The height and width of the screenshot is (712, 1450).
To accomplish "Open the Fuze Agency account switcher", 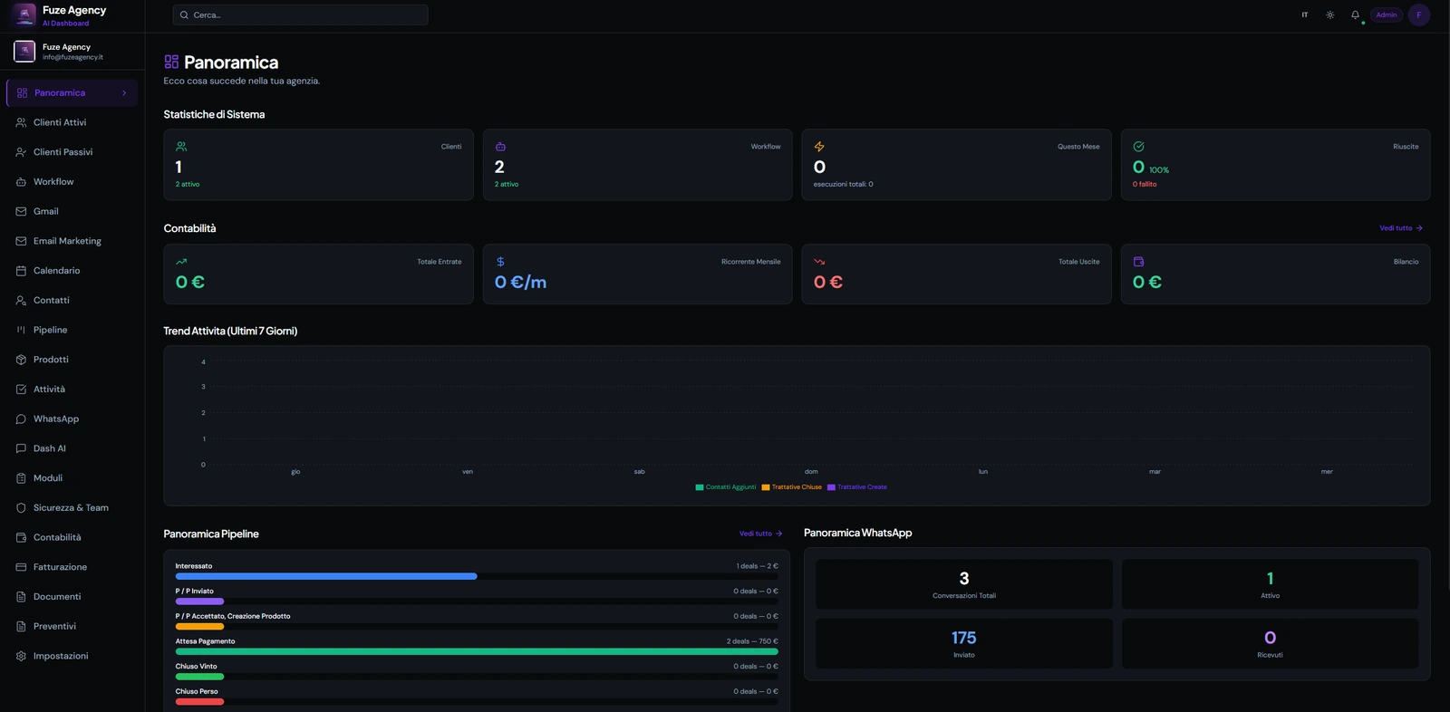I will click(72, 52).
